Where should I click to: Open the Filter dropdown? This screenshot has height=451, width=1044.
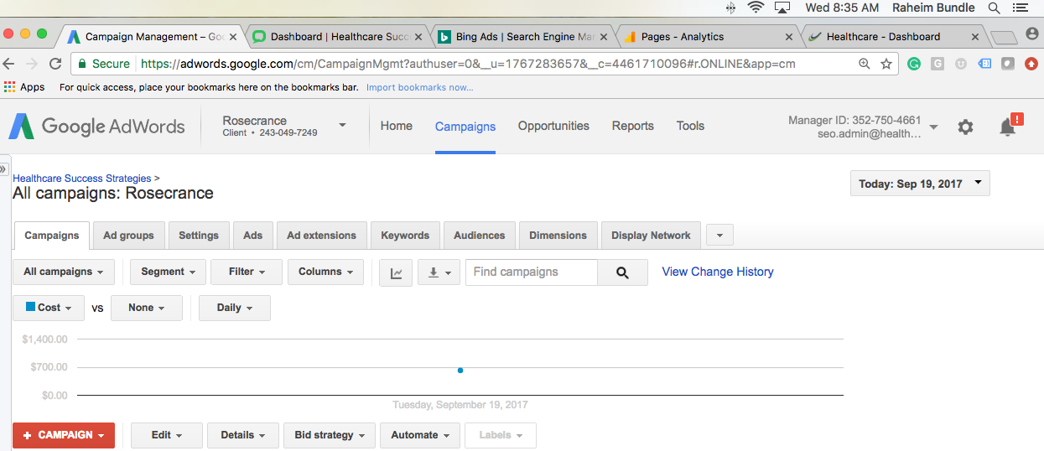247,272
